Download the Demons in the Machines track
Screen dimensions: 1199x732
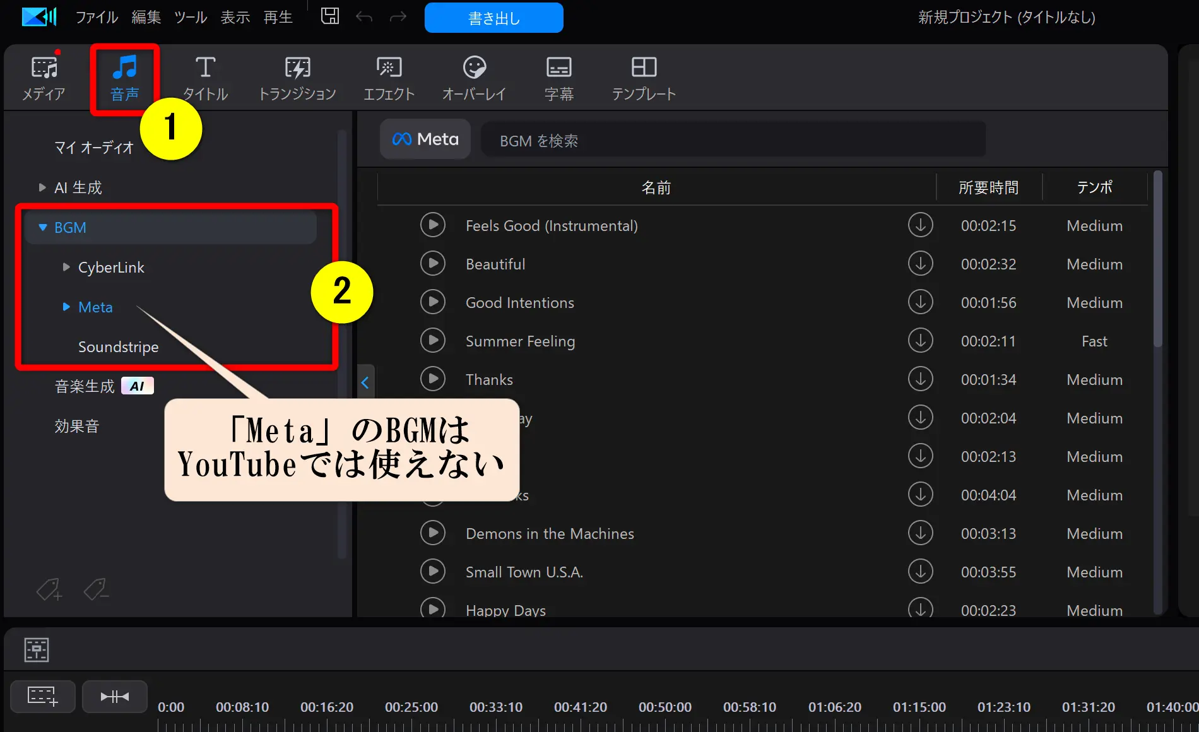pyautogui.click(x=920, y=533)
